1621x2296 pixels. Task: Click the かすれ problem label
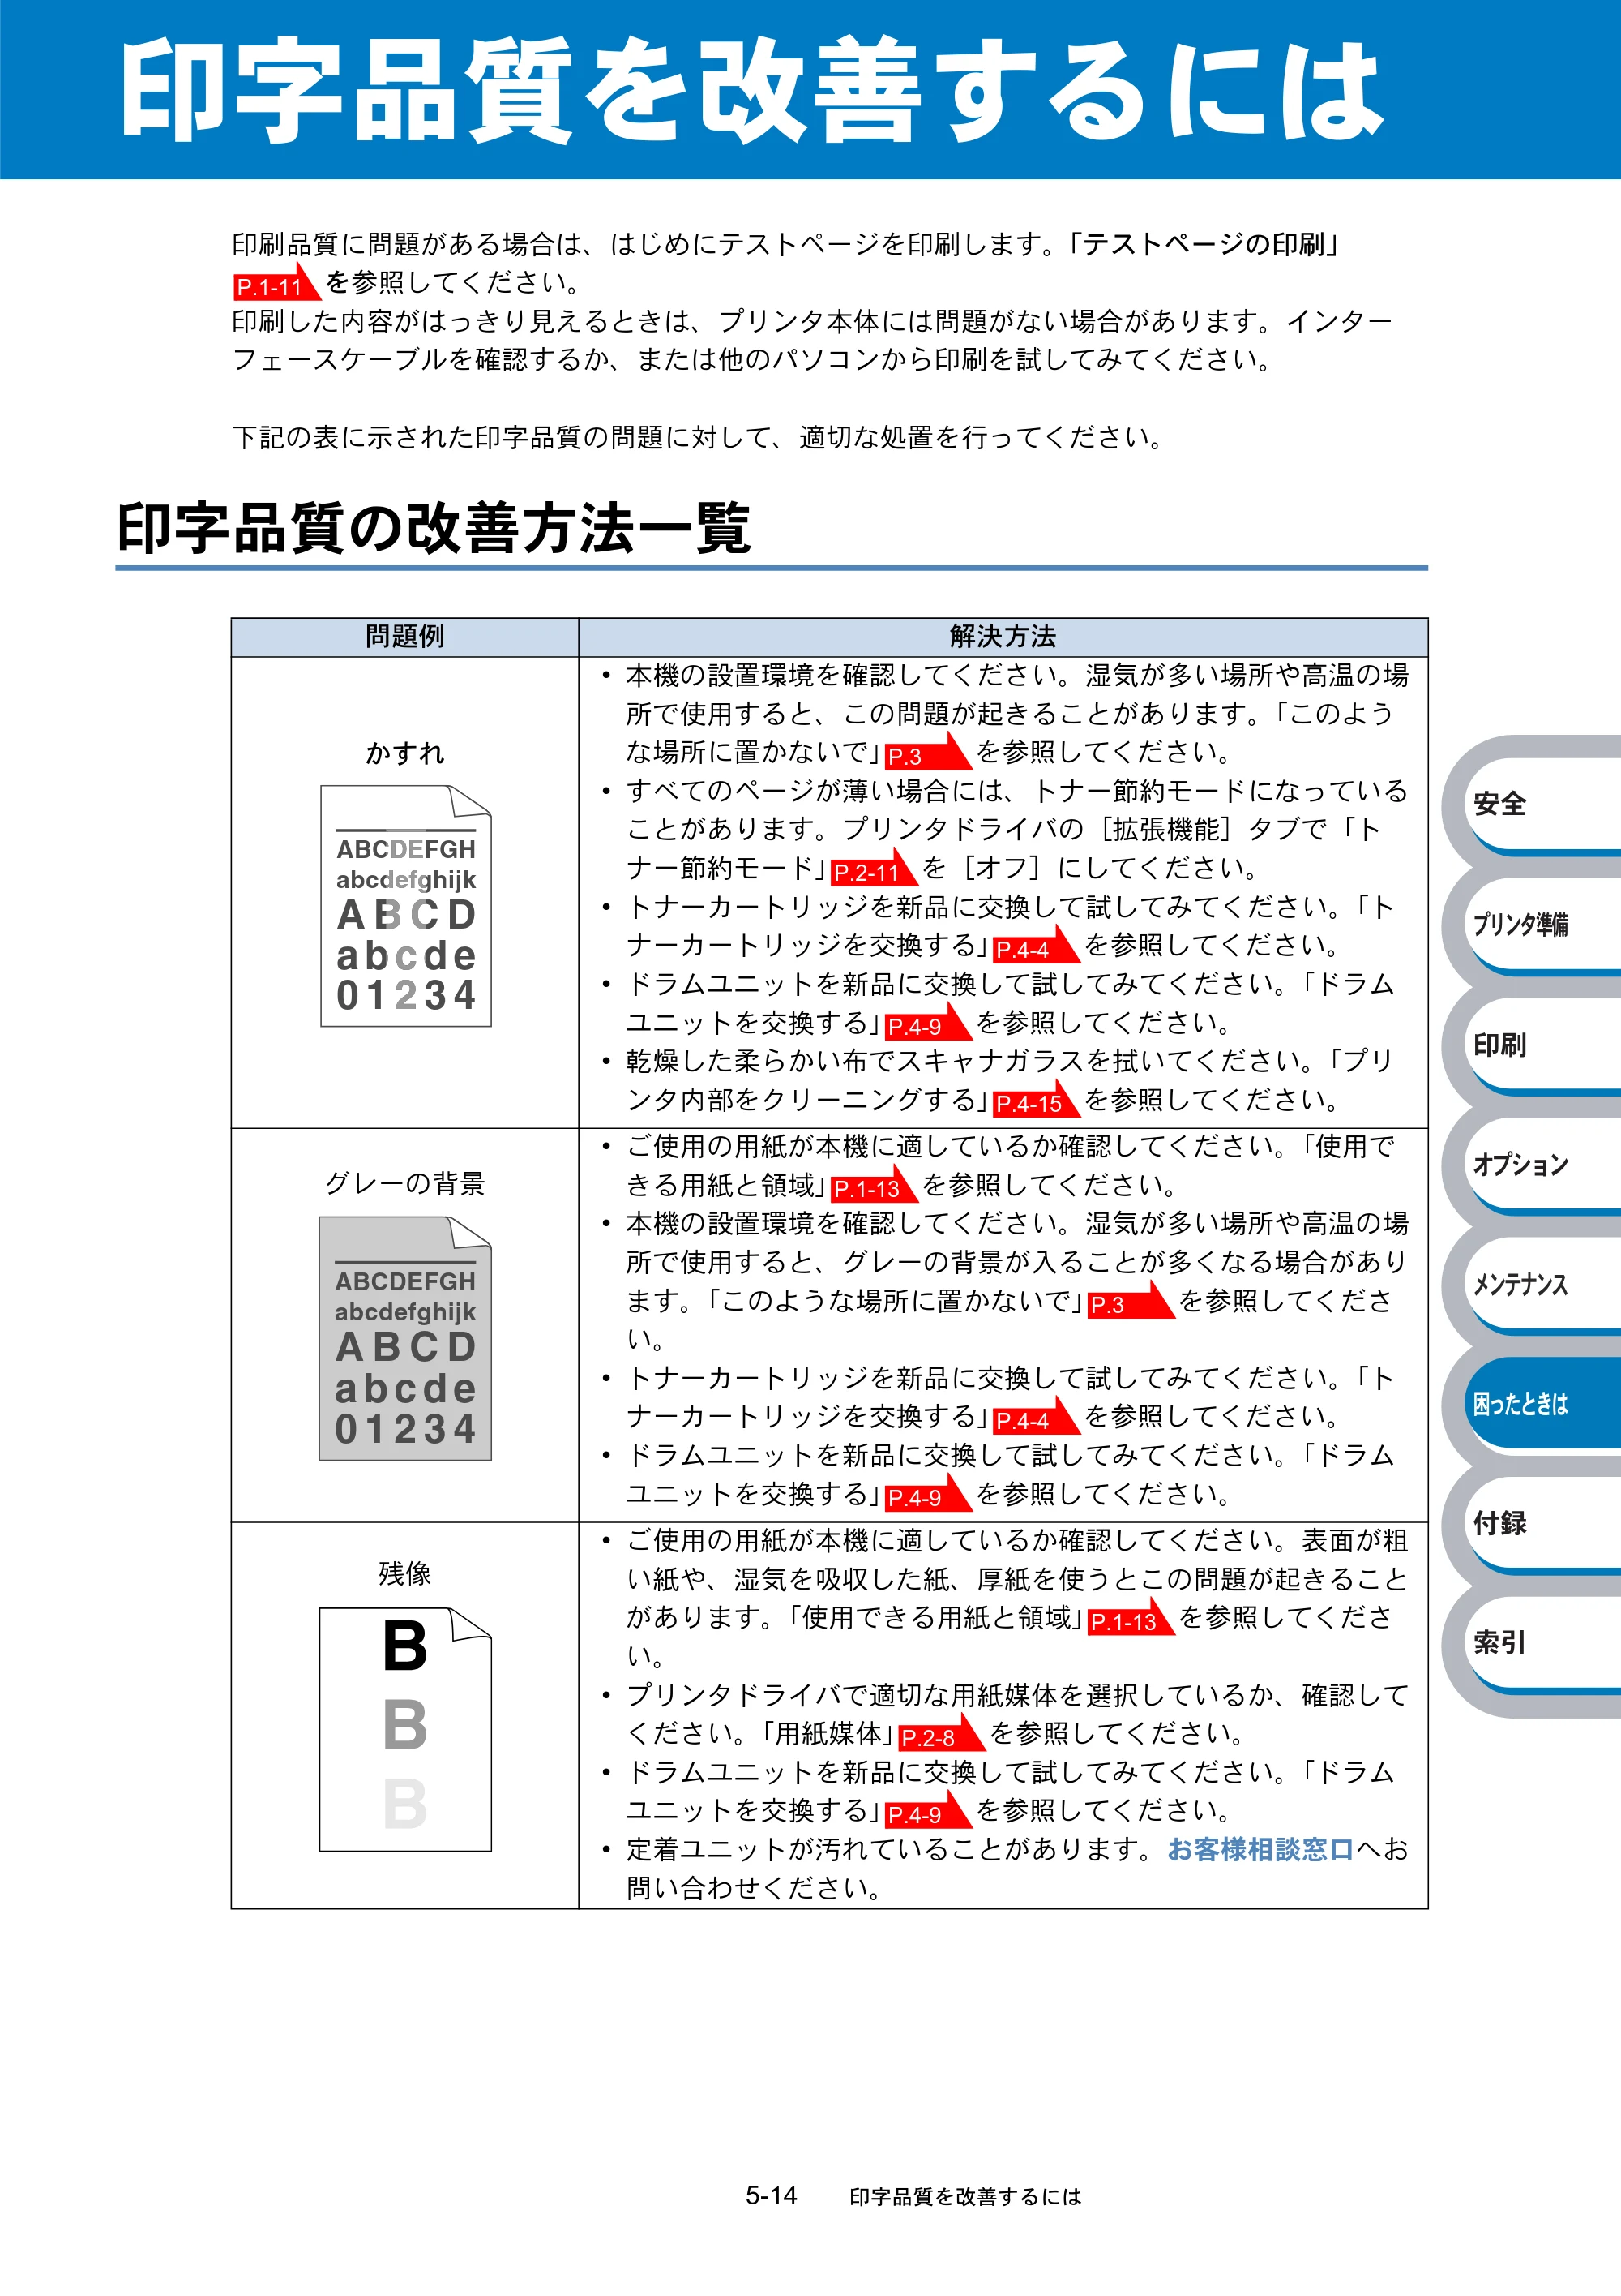click(x=404, y=753)
